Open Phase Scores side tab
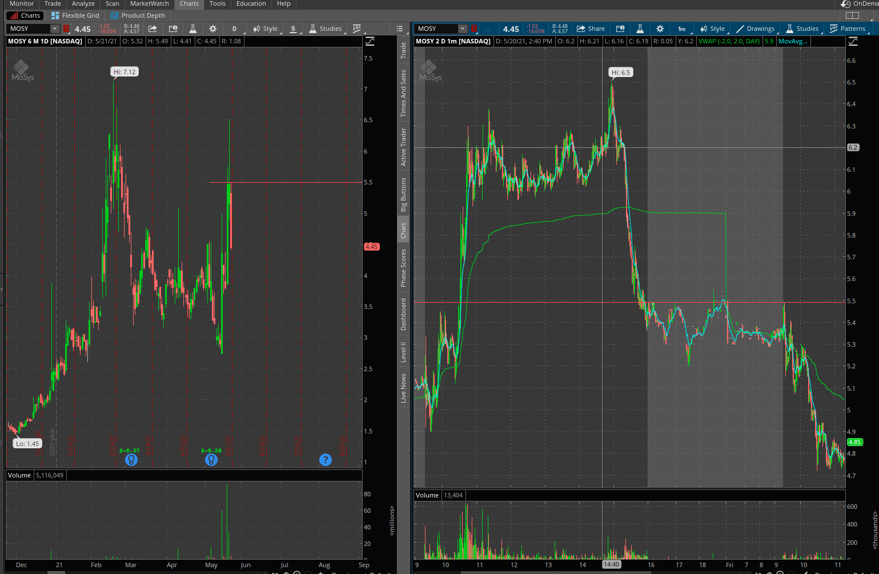This screenshot has height=574, width=879. tap(403, 268)
